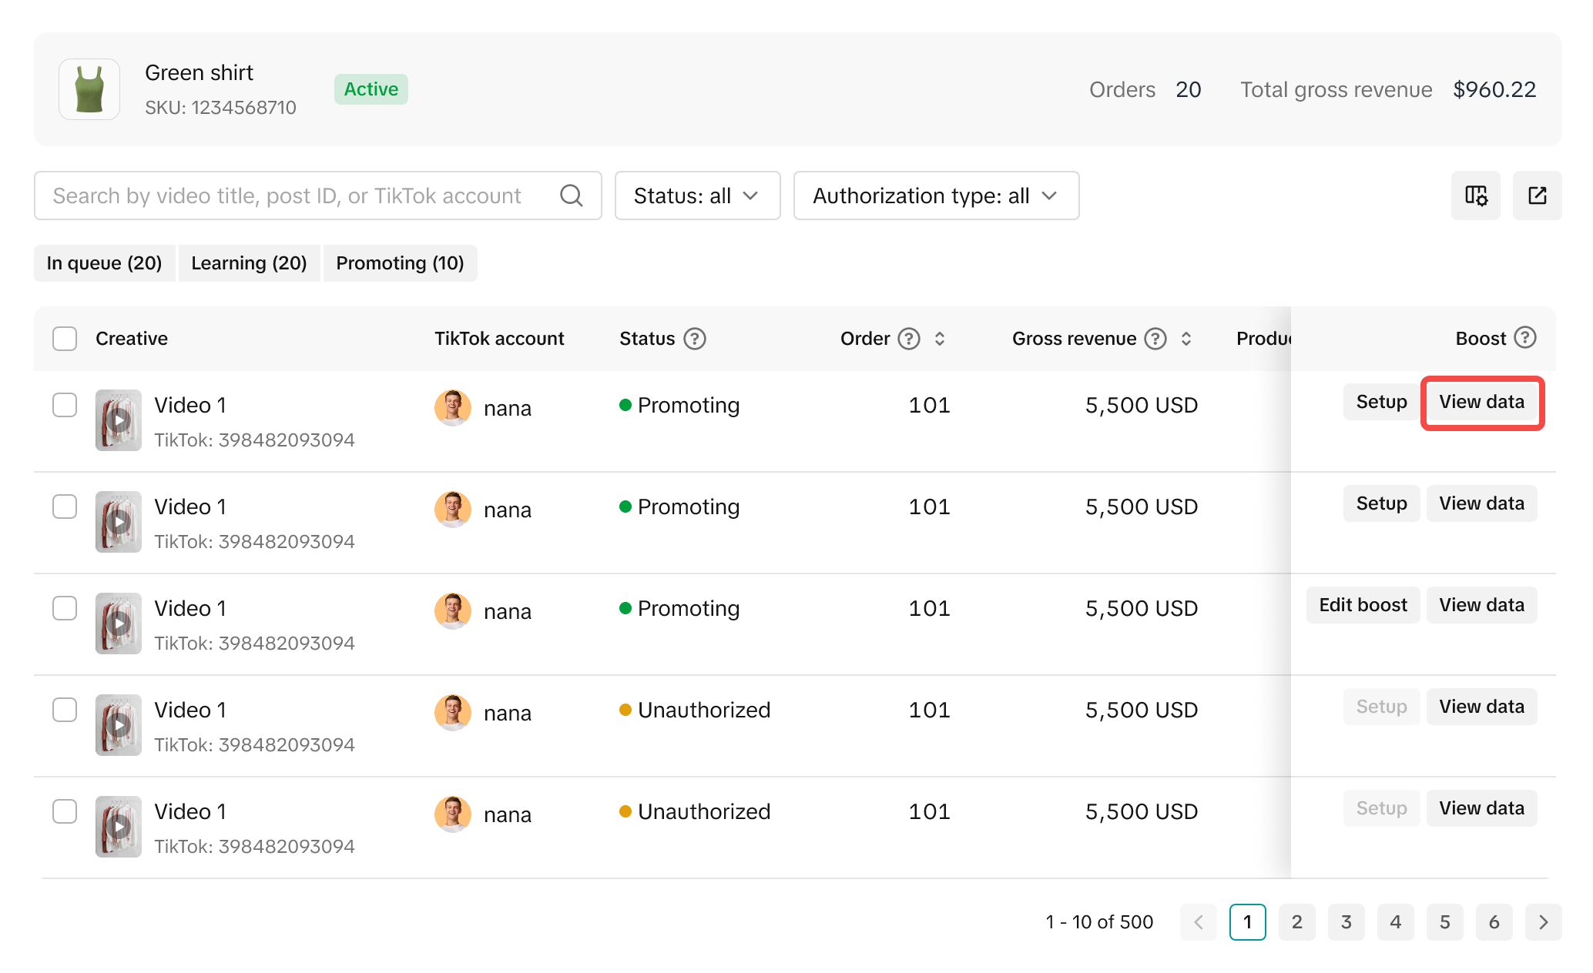Screen dimensions: 1593x973
Task: Sort by Gross revenue arrows
Action: tap(1186, 339)
